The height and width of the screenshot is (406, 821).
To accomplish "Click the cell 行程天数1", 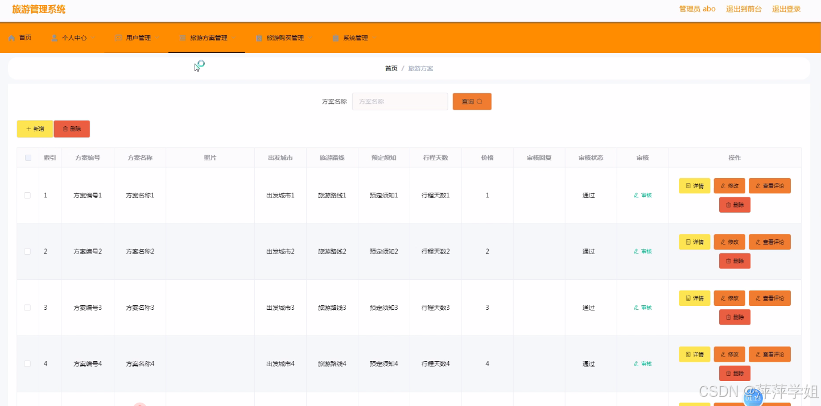I will point(436,195).
